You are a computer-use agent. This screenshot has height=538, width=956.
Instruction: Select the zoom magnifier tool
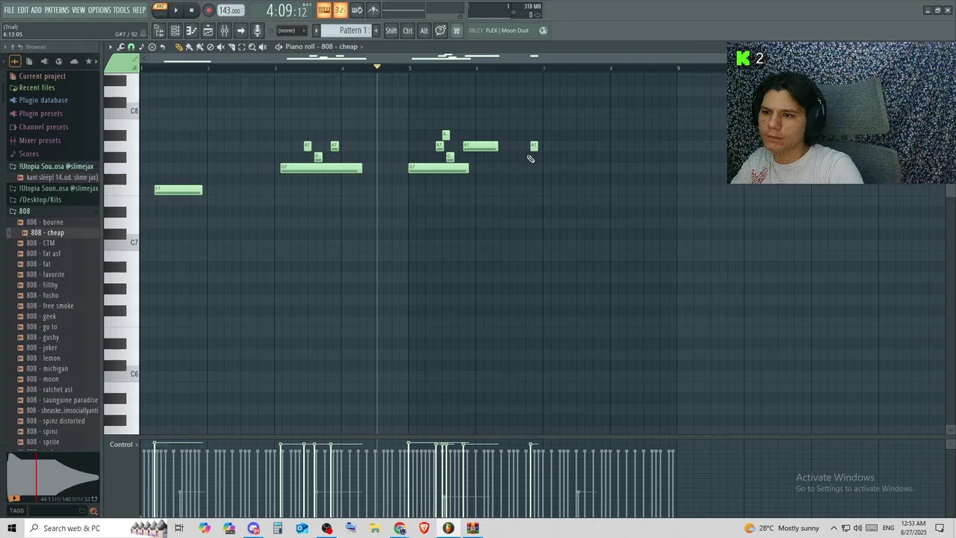252,47
